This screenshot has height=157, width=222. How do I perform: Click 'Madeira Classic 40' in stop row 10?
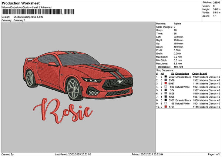coord(210,107)
